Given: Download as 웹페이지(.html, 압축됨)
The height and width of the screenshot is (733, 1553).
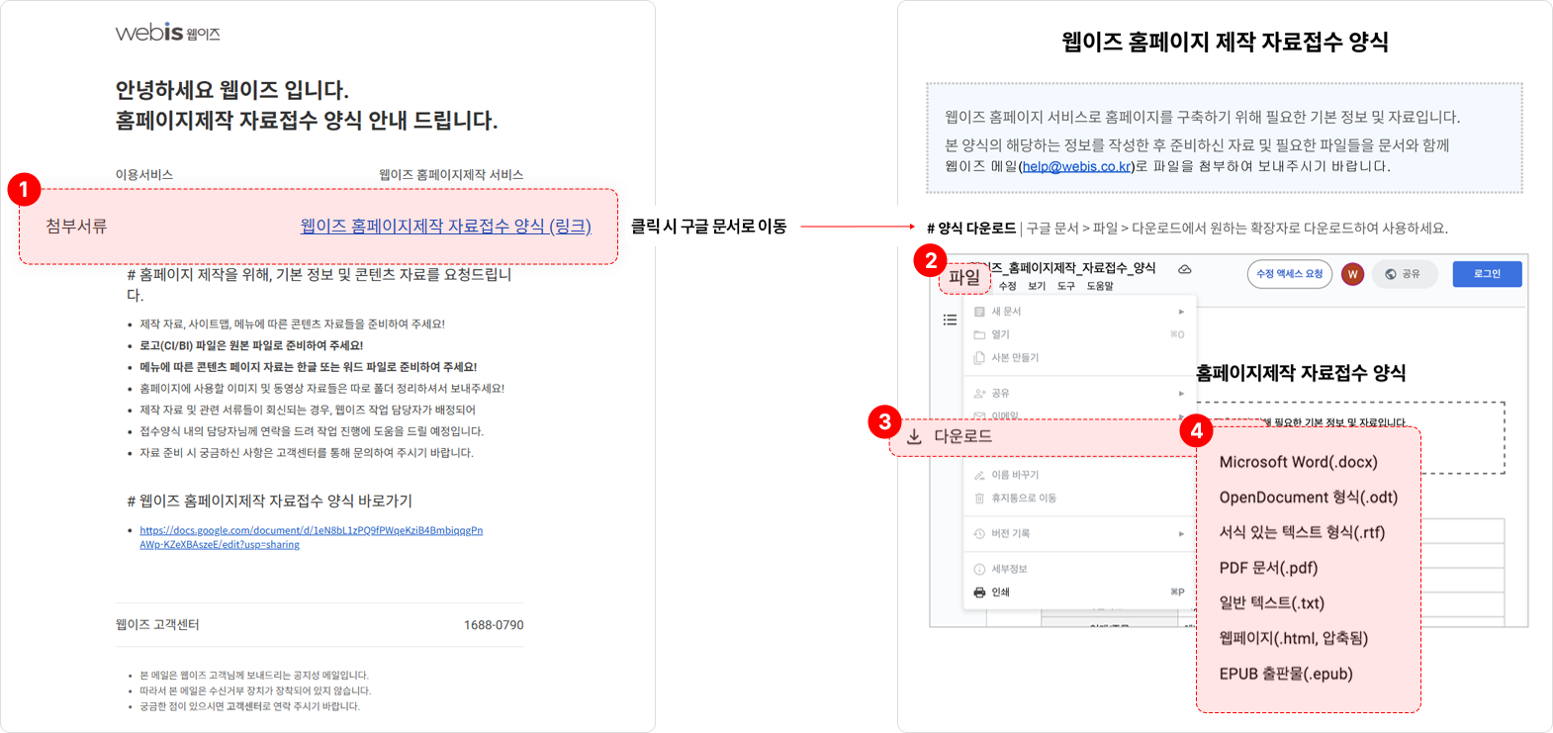Looking at the screenshot, I should pyautogui.click(x=1293, y=638).
